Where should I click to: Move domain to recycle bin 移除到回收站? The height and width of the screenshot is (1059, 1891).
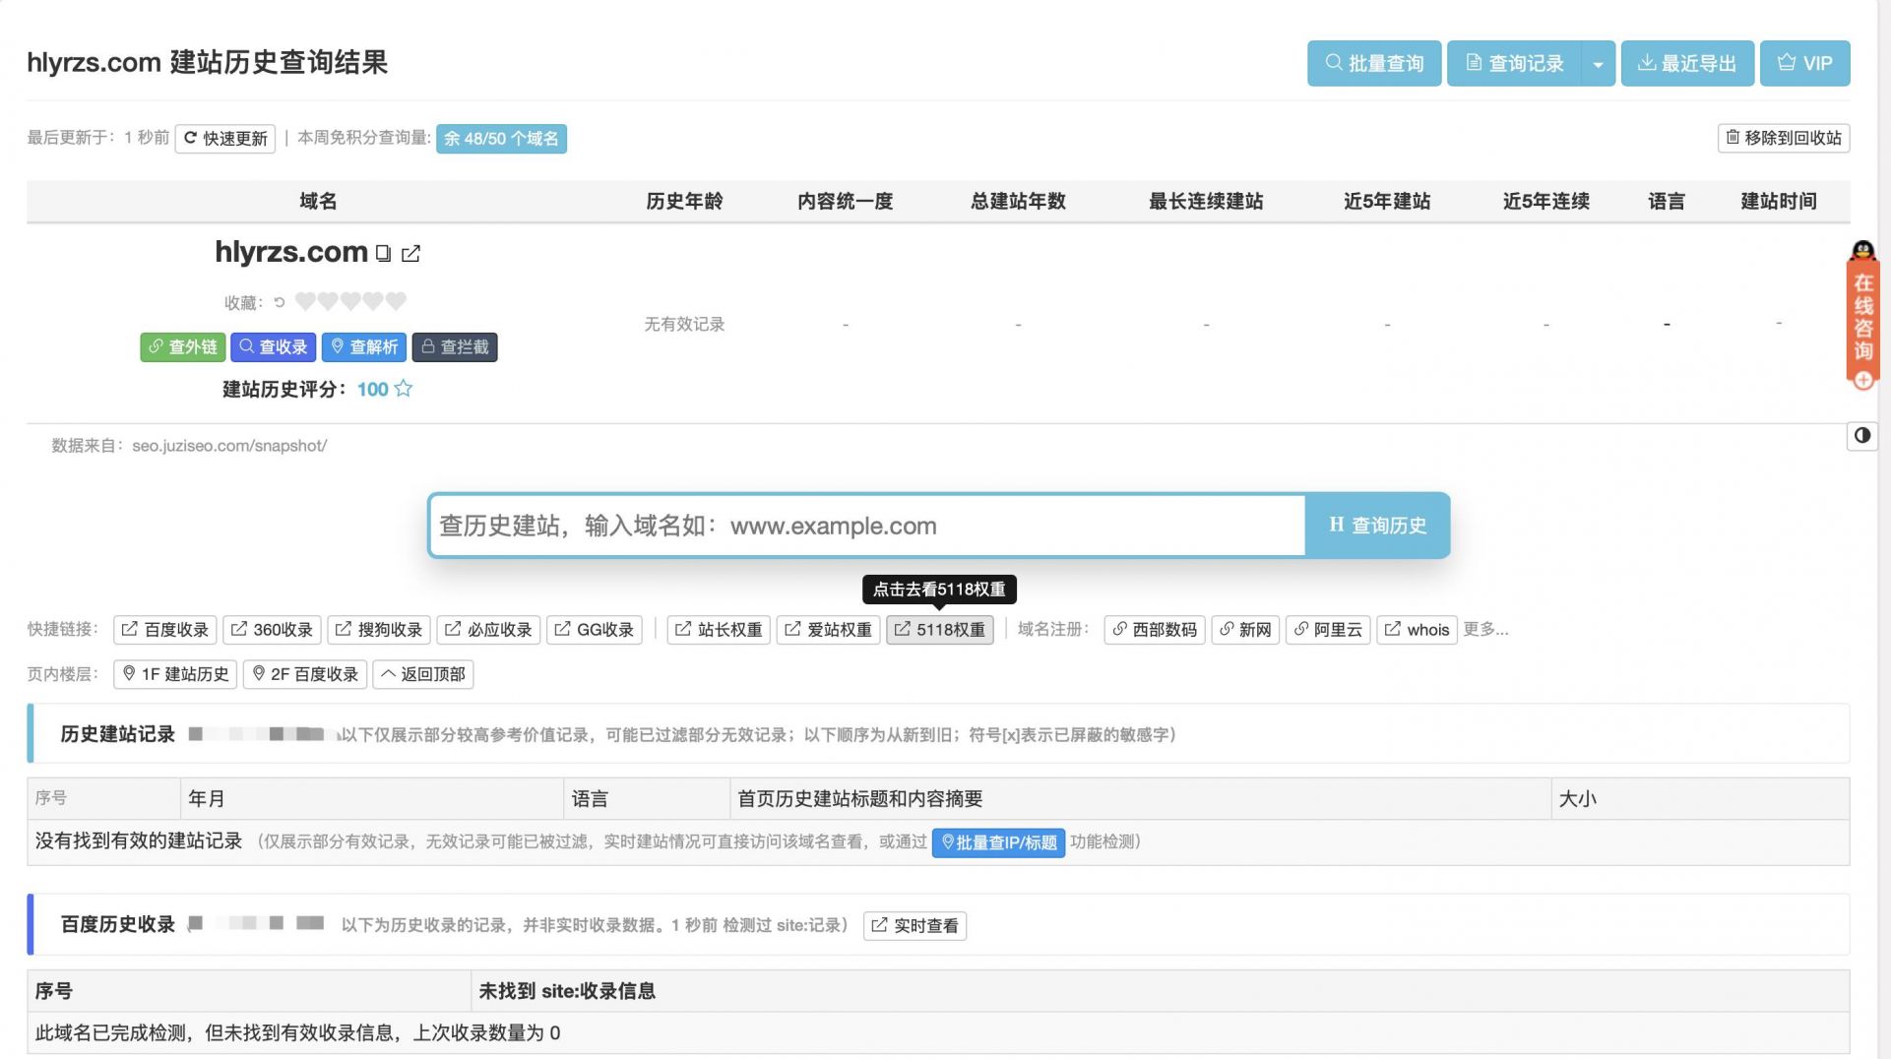(1783, 138)
